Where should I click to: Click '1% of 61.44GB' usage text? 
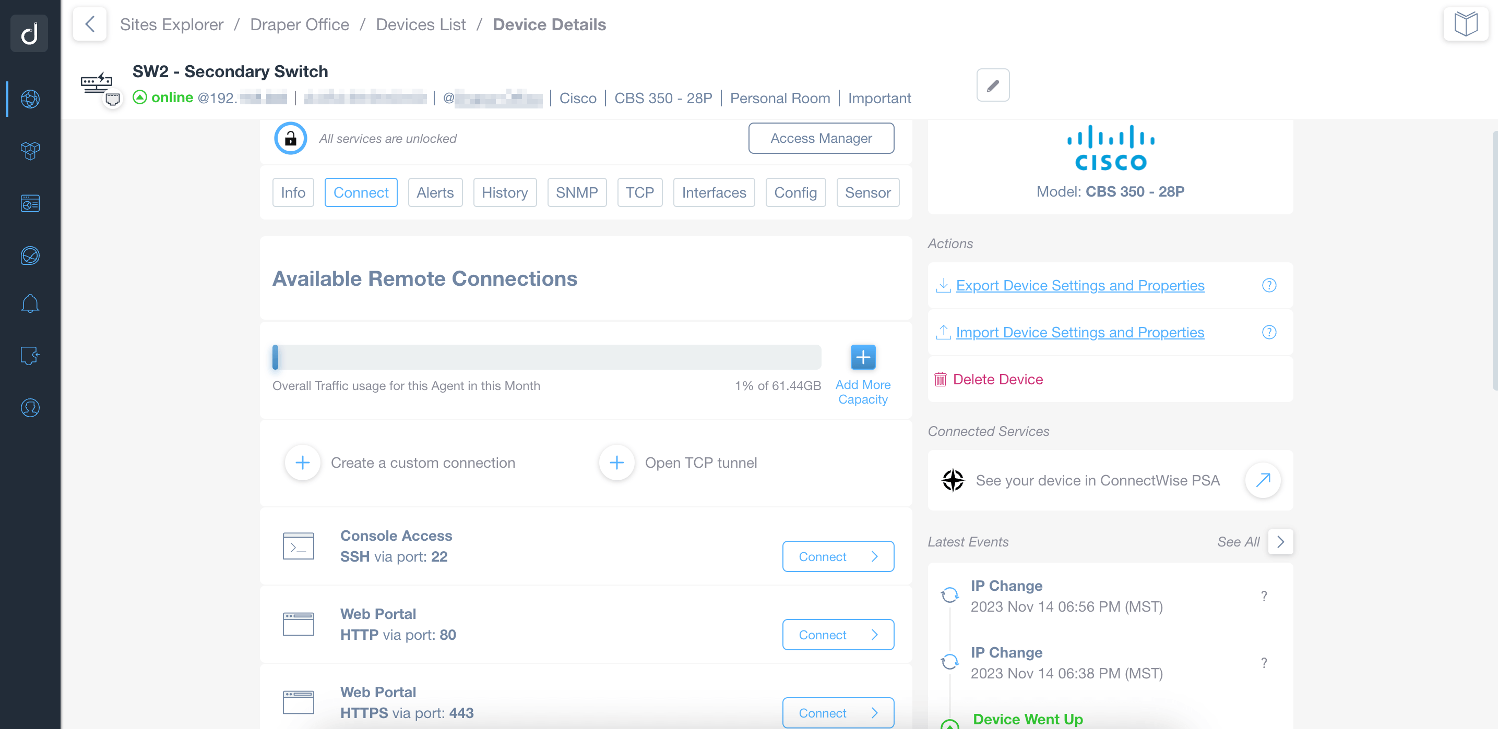point(778,386)
